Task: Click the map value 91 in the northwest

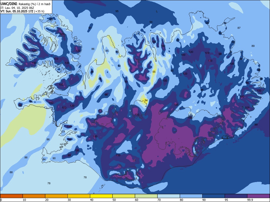Action: tap(90, 28)
